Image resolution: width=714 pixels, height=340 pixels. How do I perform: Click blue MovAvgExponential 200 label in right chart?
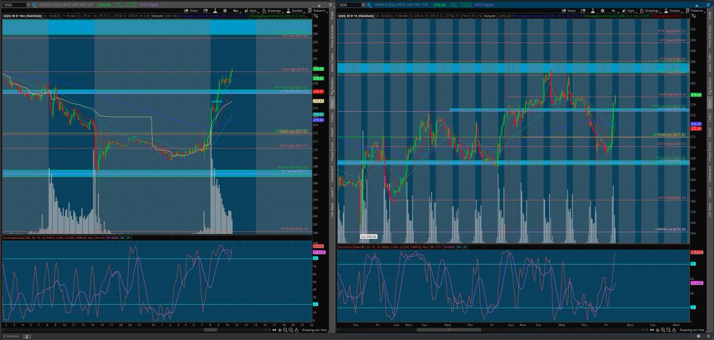pyautogui.click(x=542, y=15)
